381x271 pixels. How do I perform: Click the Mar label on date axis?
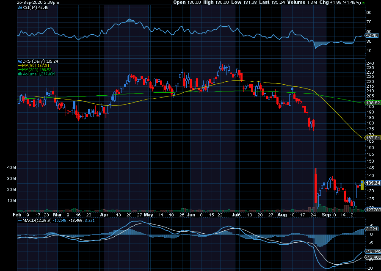57,215
